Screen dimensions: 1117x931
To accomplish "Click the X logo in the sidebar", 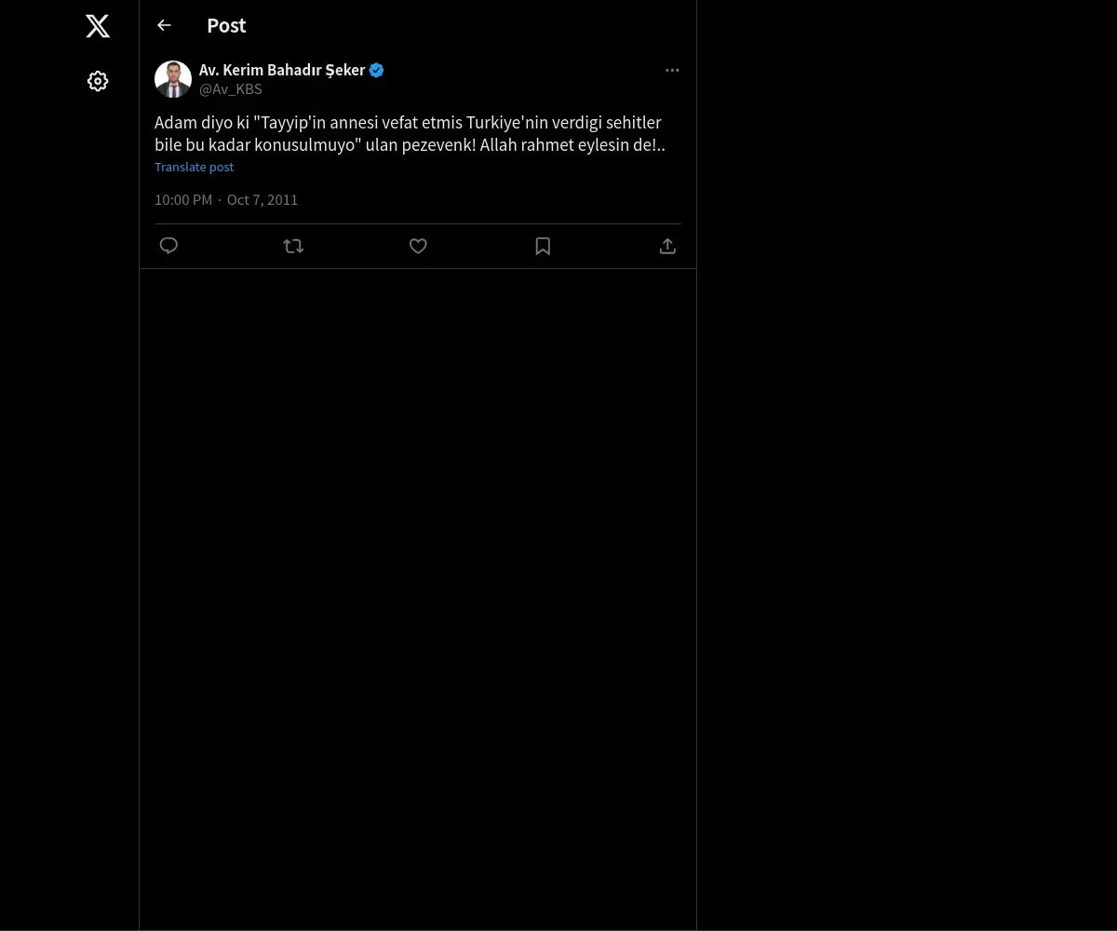I will click(x=98, y=26).
